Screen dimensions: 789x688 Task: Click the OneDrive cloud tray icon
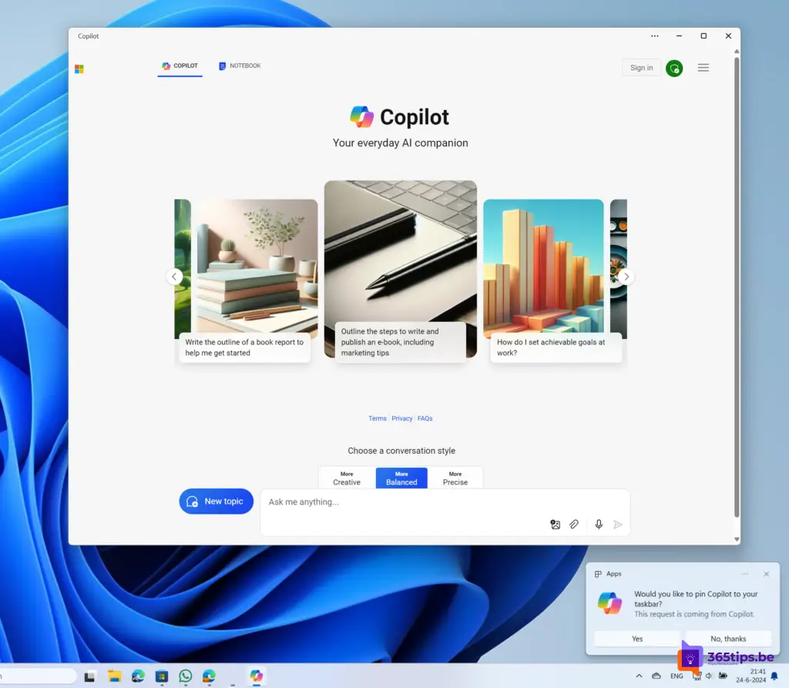(x=656, y=676)
